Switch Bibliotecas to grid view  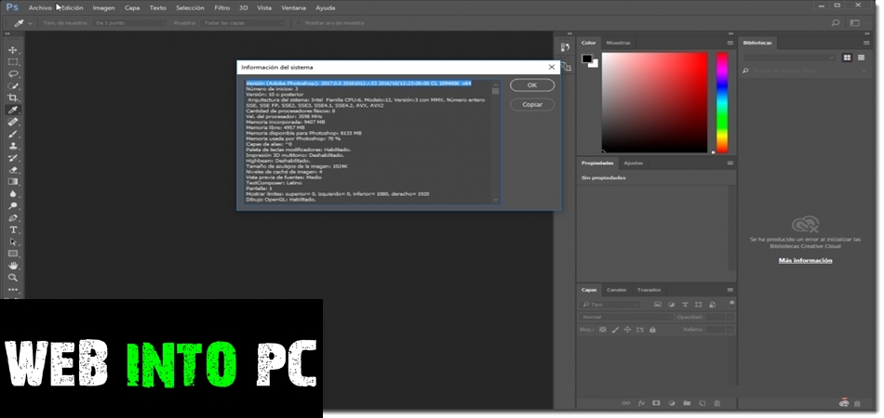click(x=847, y=58)
